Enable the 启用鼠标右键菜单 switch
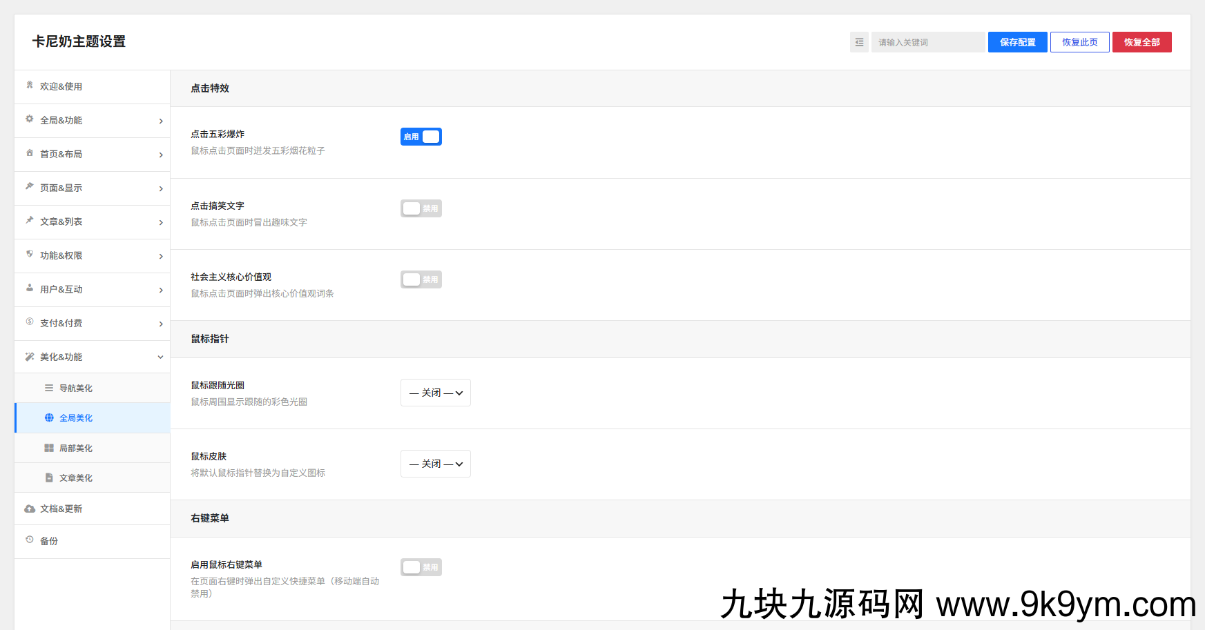The height and width of the screenshot is (630, 1205). pyautogui.click(x=421, y=567)
